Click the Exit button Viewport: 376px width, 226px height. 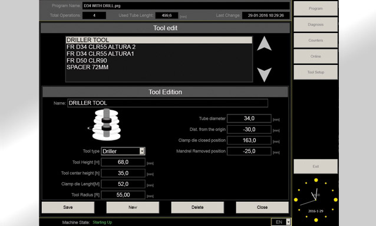pos(315,166)
